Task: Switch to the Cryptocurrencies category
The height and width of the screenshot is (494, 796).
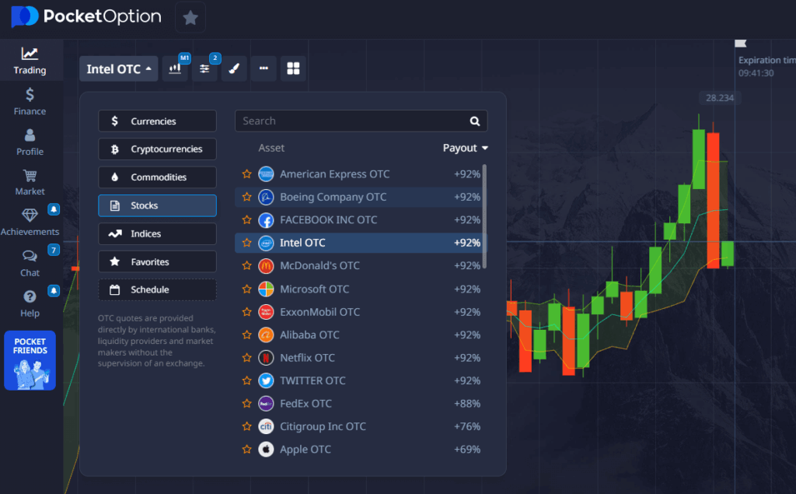Action: [x=157, y=149]
